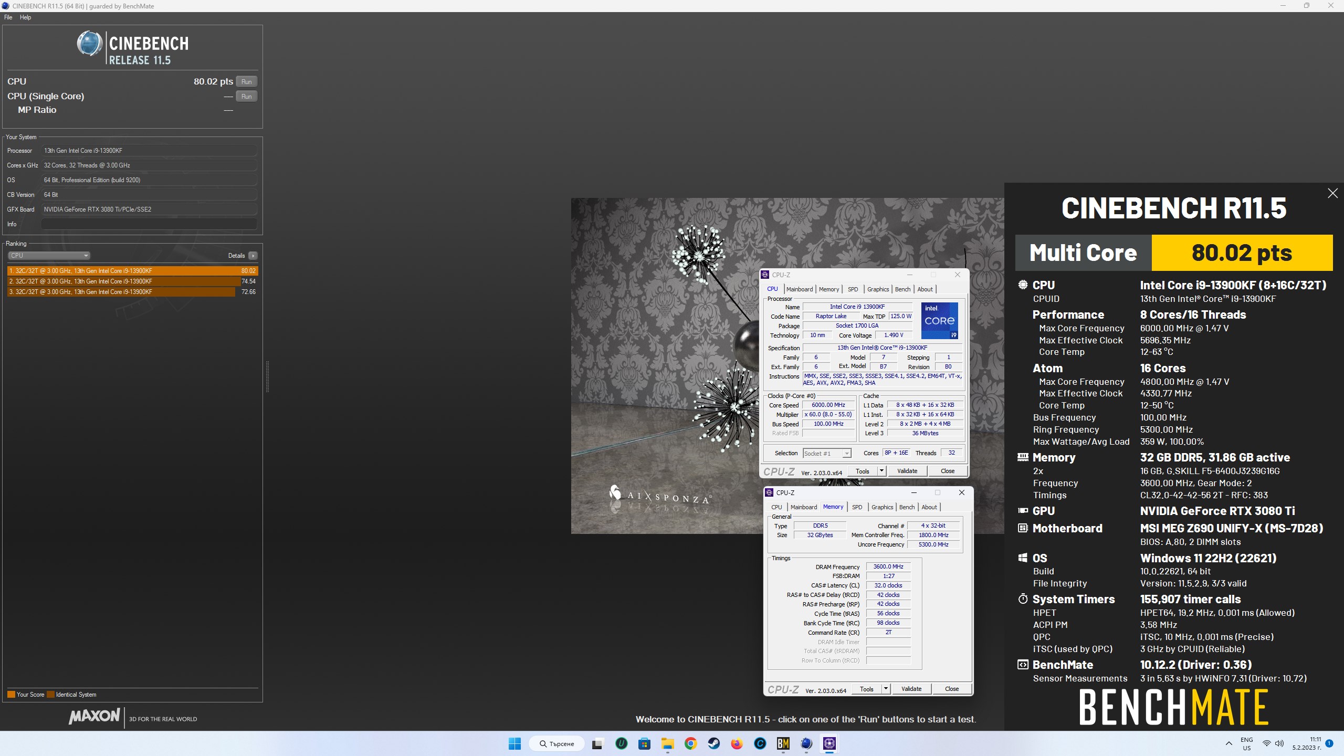Switch to Cinebench globe icon on taskbar
Image resolution: width=1344 pixels, height=756 pixels.
click(806, 743)
